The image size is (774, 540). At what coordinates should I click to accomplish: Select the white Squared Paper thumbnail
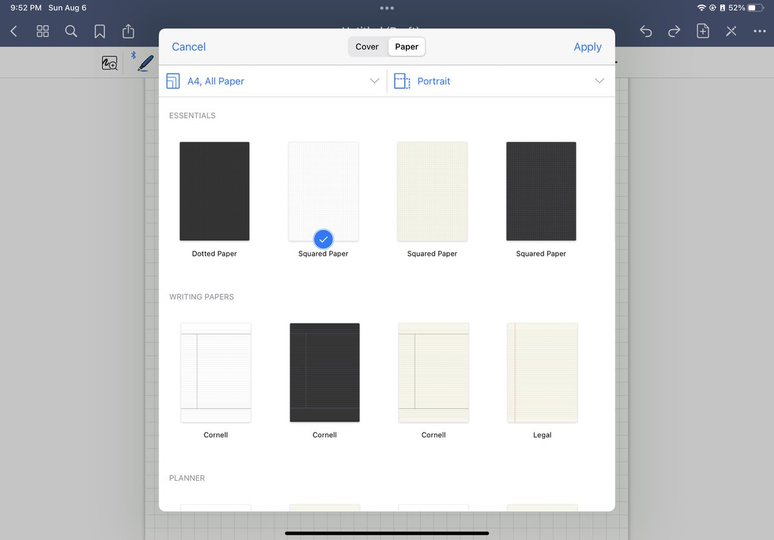[x=323, y=191]
